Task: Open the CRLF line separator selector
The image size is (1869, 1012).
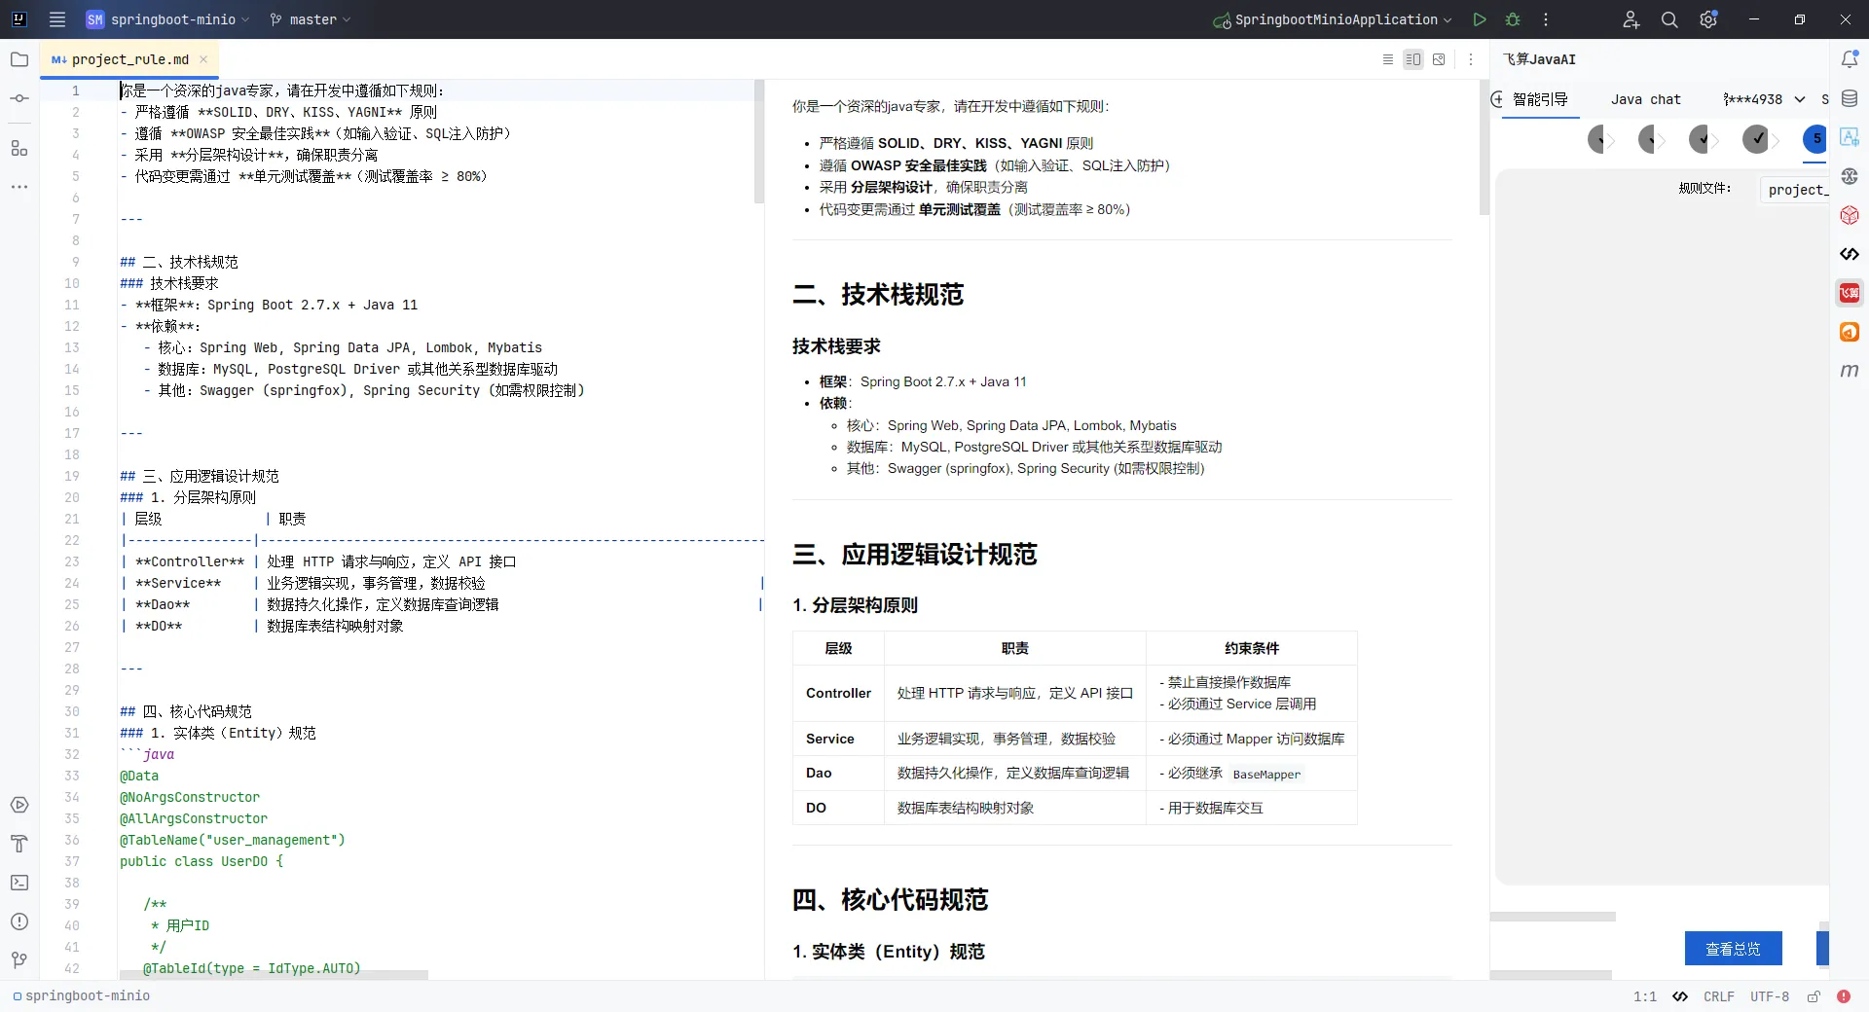Action: coord(1718,996)
